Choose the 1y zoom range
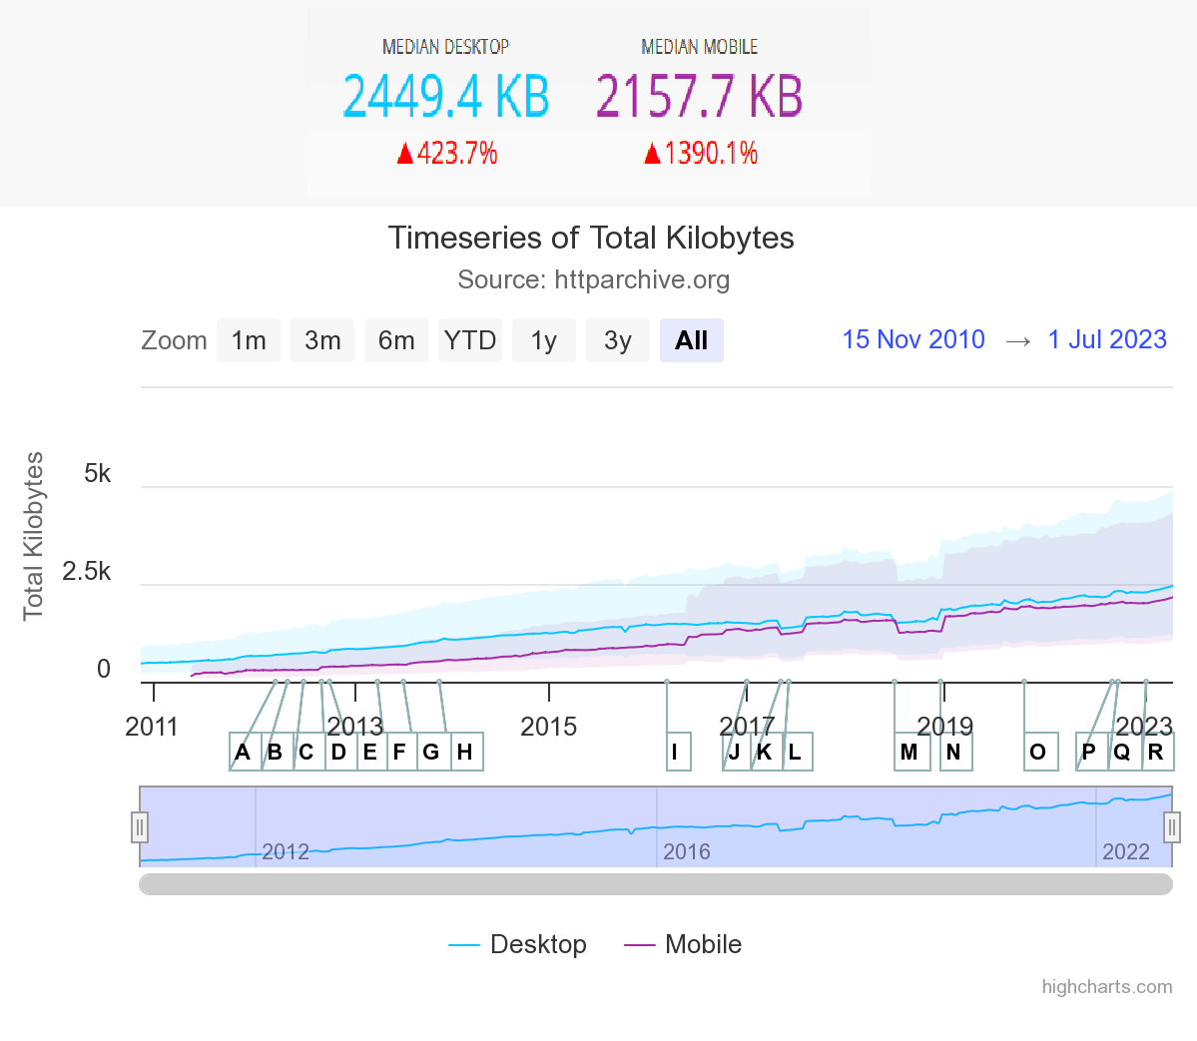This screenshot has width=1197, height=1041. 544,340
